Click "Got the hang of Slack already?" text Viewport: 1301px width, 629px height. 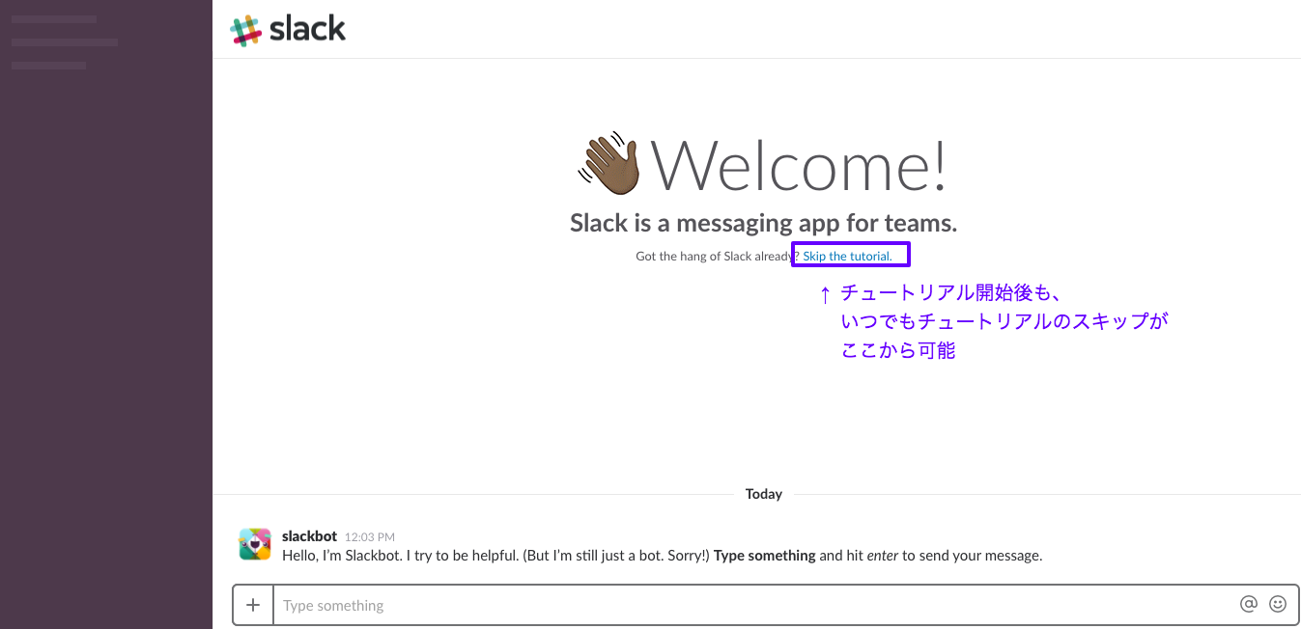click(x=715, y=257)
